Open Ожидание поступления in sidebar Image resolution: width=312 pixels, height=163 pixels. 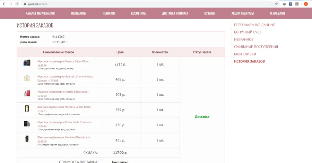(256, 47)
